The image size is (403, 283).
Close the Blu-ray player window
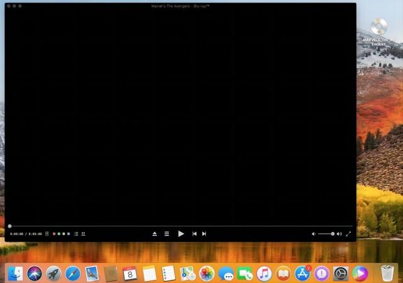(9, 6)
